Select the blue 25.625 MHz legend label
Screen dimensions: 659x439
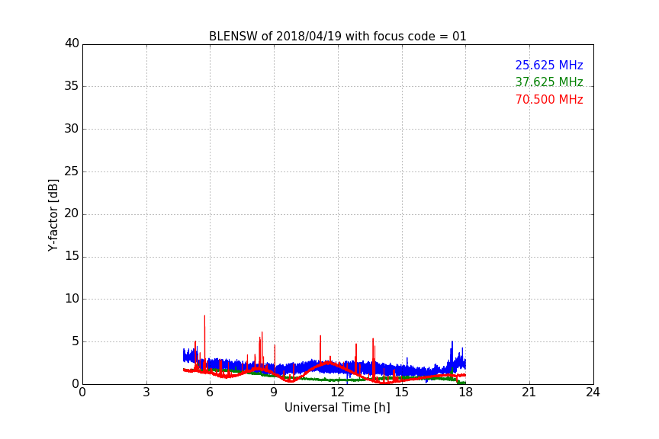click(549, 65)
